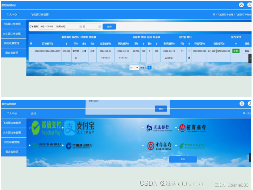
Task: Focus the purchase start date input
Action: [x=74, y=26]
